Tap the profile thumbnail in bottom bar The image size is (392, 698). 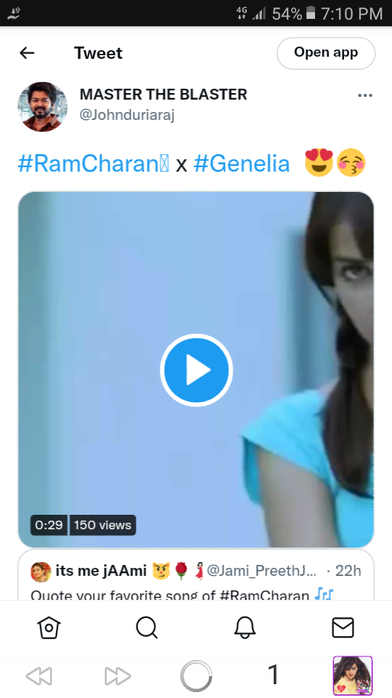point(353,675)
